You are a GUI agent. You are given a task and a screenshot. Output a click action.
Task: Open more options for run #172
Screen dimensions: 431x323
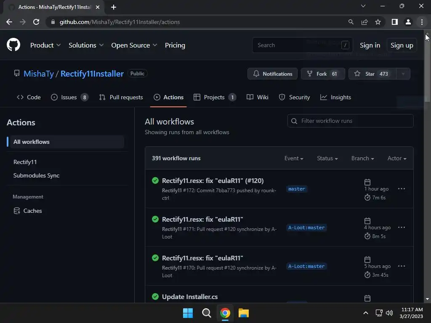click(x=401, y=189)
